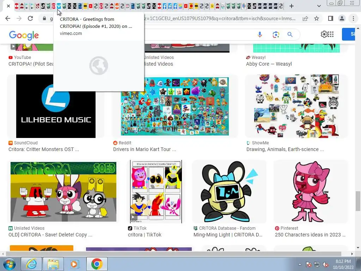View site information lock icon
The image size is (361, 271).
point(44,18)
